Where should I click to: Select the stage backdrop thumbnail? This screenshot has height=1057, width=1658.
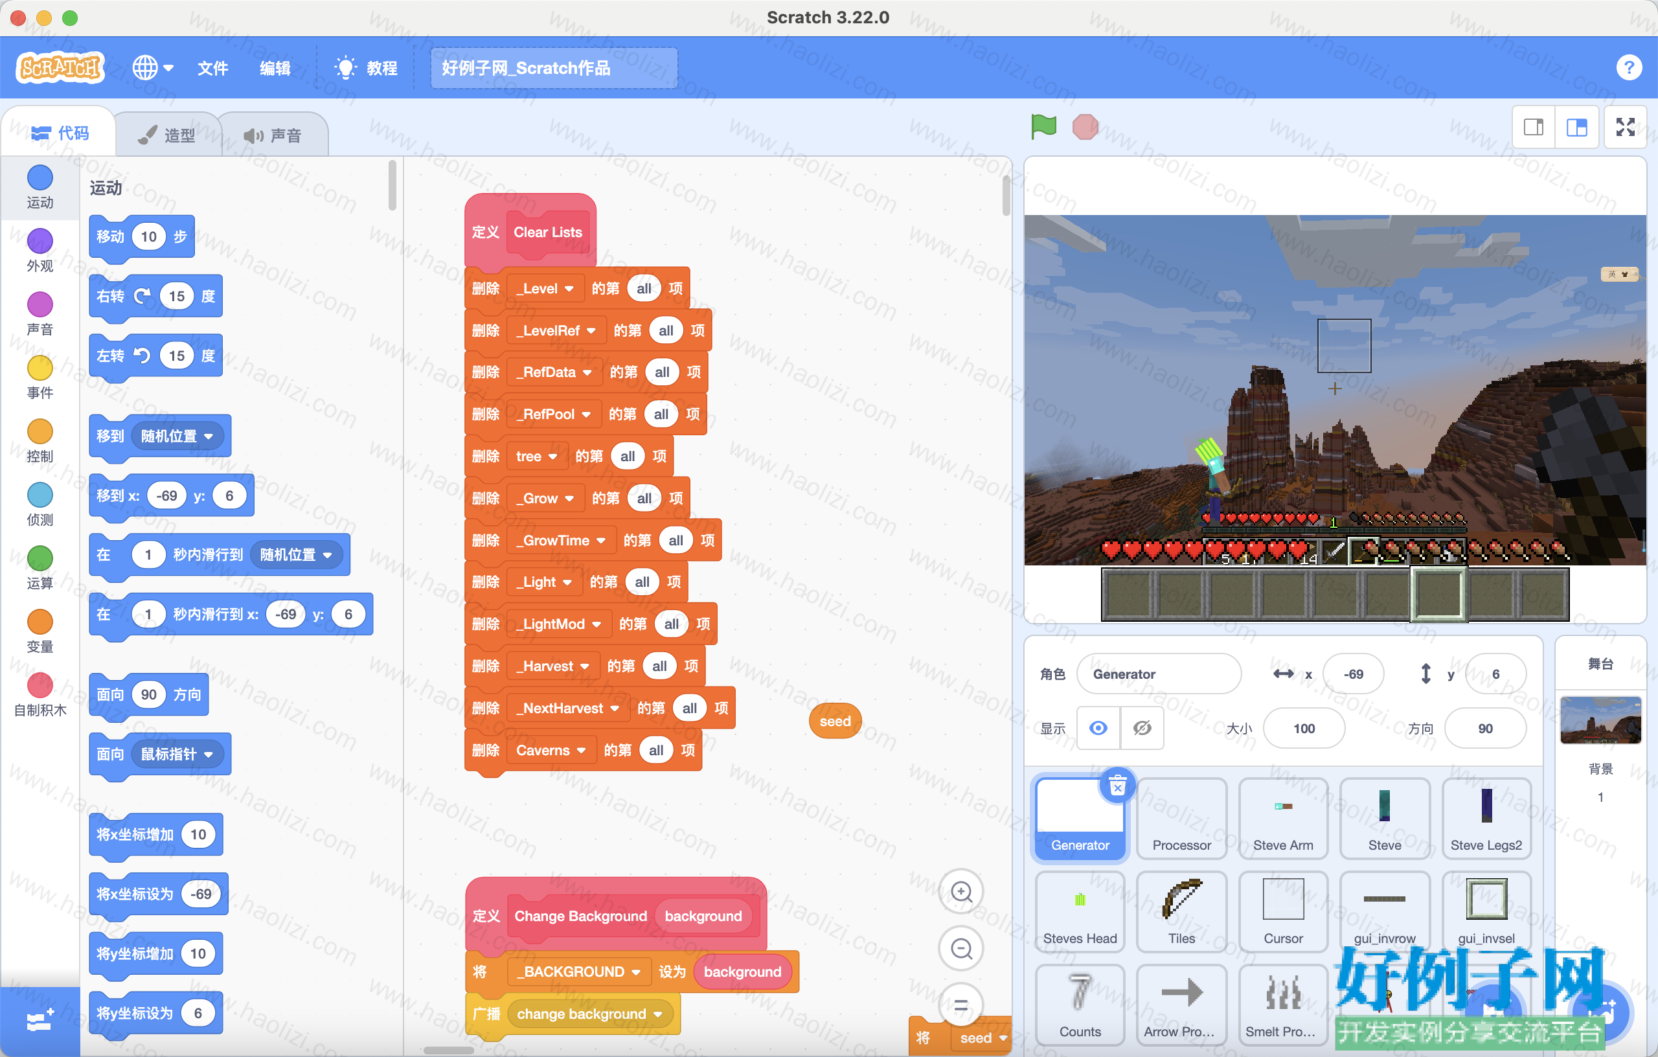point(1600,720)
